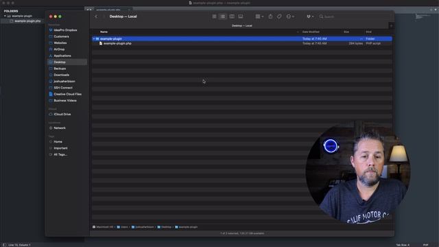Switch Finder to list view
This screenshot has width=439, height=247.
[x=222, y=16]
